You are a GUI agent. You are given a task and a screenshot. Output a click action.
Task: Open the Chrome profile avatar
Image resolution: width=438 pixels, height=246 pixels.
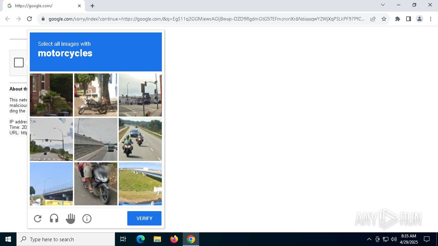pos(420,19)
